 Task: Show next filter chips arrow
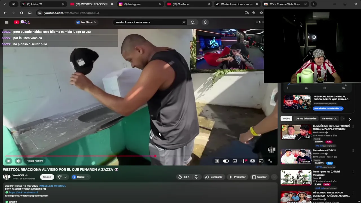point(350,119)
